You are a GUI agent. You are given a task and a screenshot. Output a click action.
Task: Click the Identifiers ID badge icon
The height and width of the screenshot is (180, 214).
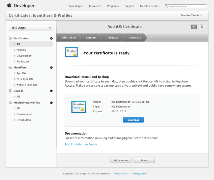[10, 68]
